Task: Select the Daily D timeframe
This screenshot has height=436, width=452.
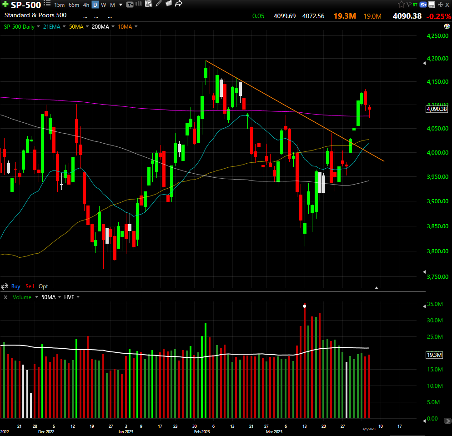Action: 95,5
